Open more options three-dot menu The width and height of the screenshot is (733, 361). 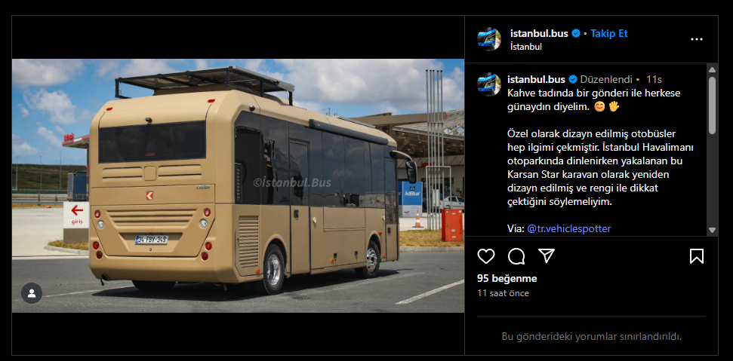697,39
